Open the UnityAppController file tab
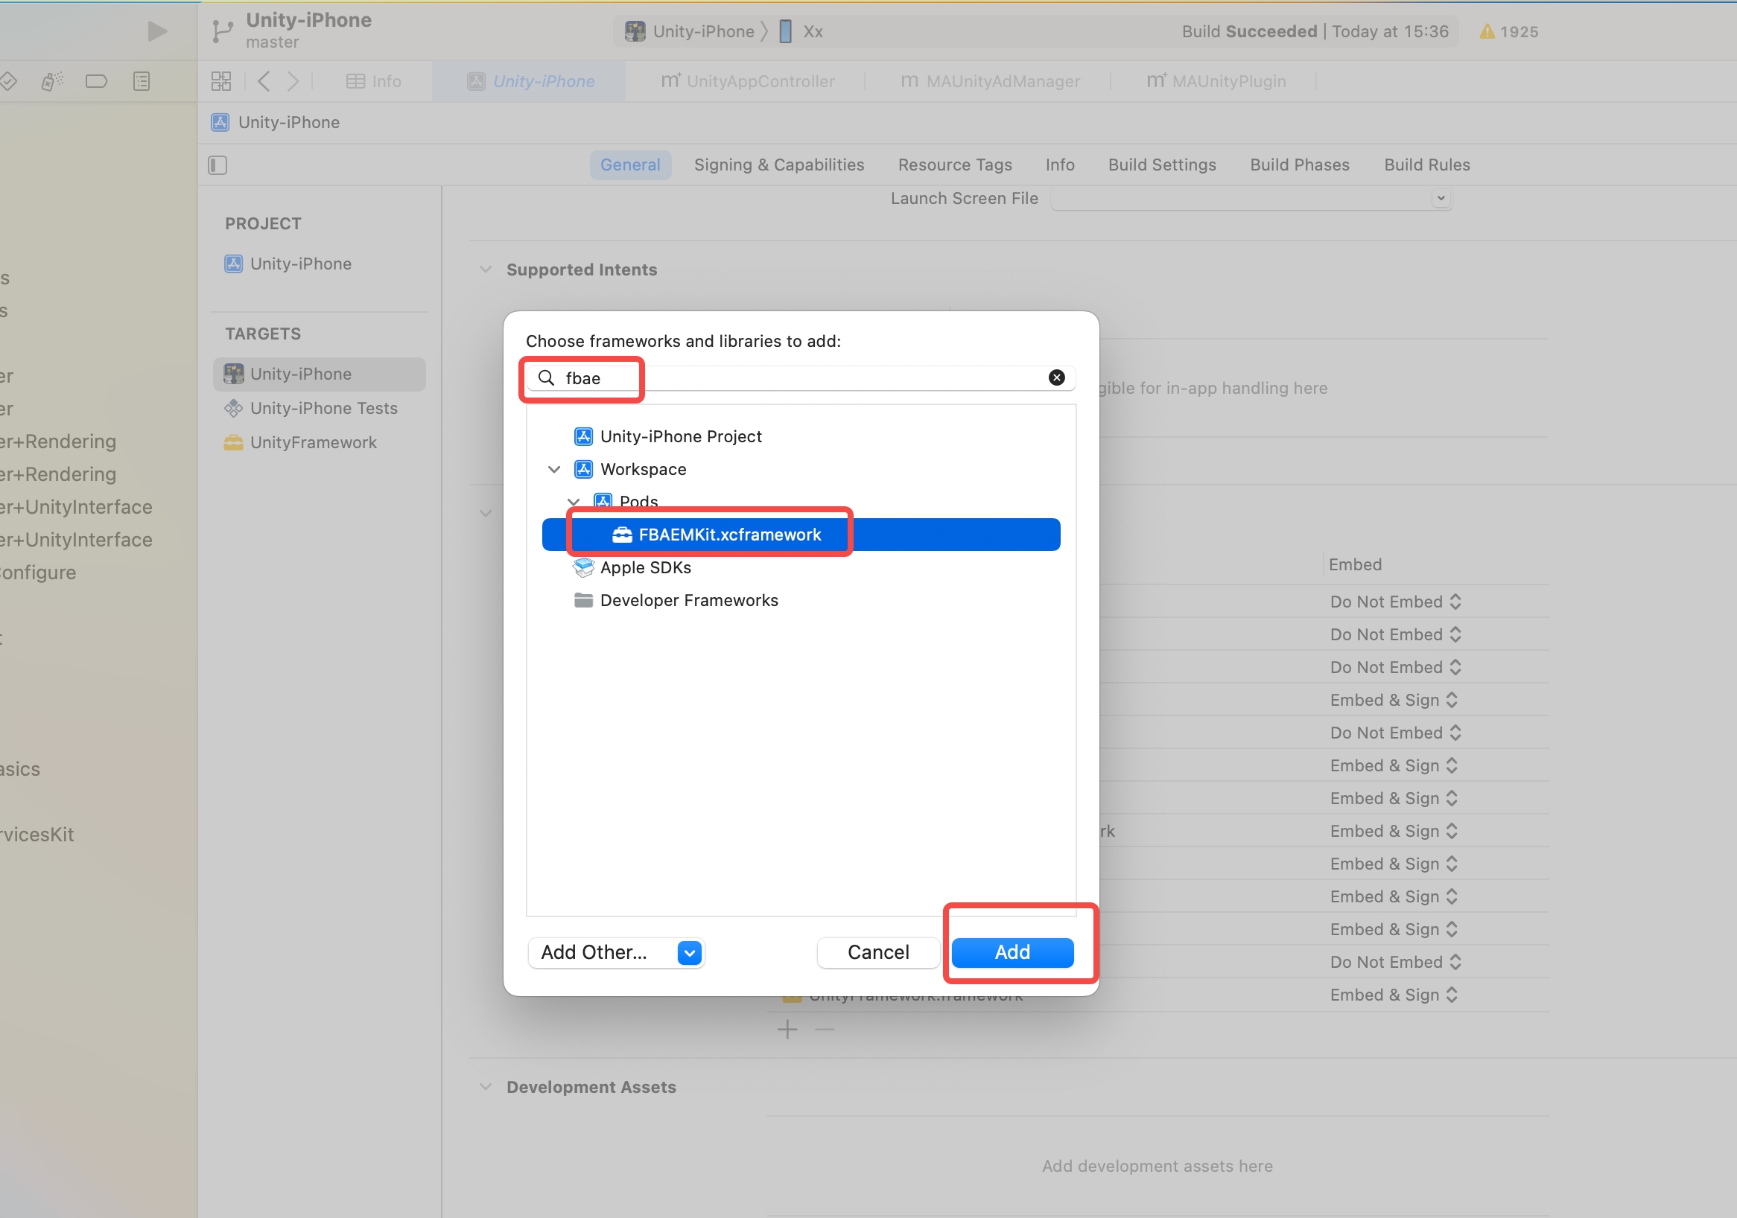This screenshot has height=1218, width=1737. [747, 81]
